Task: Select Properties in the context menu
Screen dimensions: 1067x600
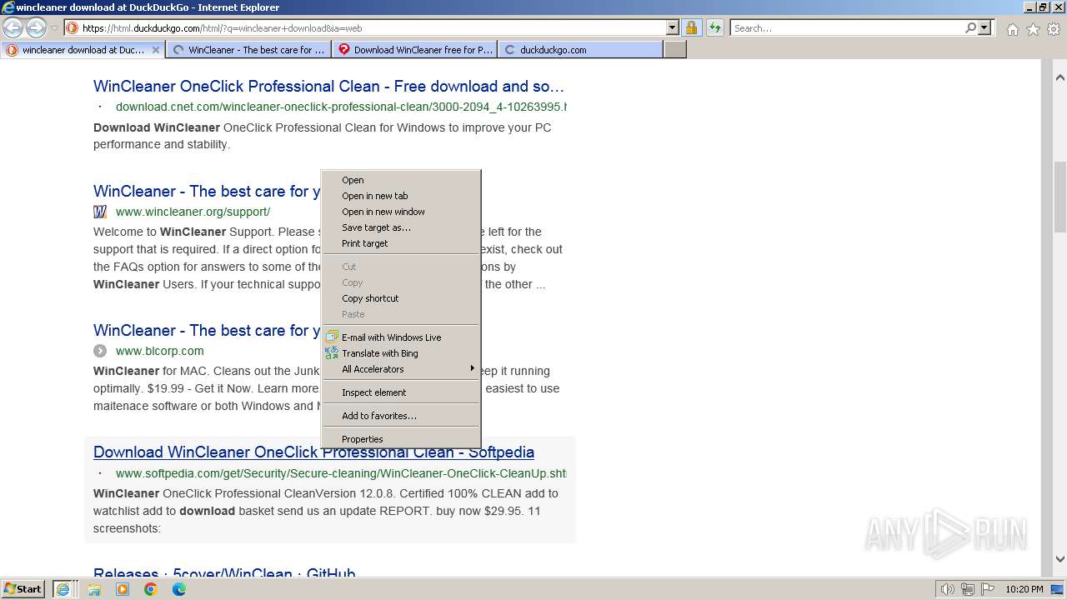Action: point(401,439)
